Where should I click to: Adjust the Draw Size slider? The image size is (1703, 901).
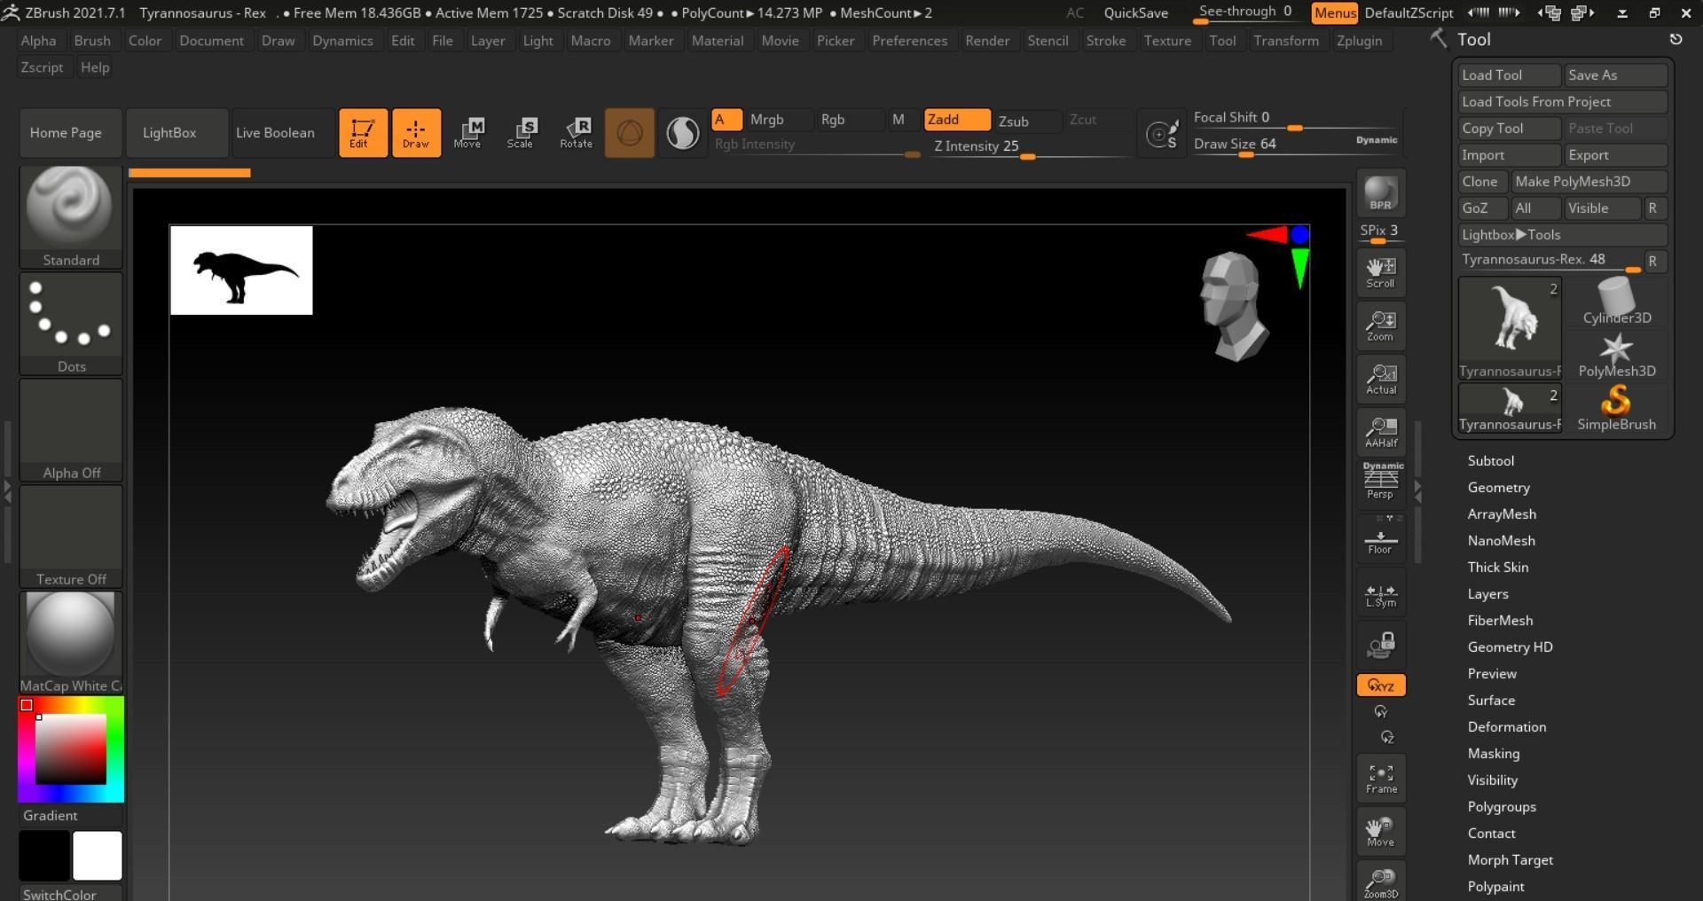click(1294, 144)
